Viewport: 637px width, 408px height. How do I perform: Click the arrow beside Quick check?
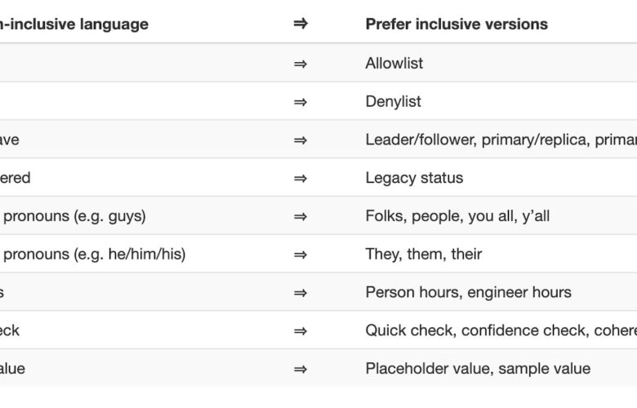pyautogui.click(x=301, y=330)
